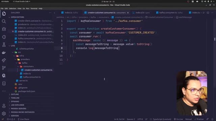The image size is (216, 121).
Task: Expand the JAR Explorer section
Action: [x=18, y=105]
